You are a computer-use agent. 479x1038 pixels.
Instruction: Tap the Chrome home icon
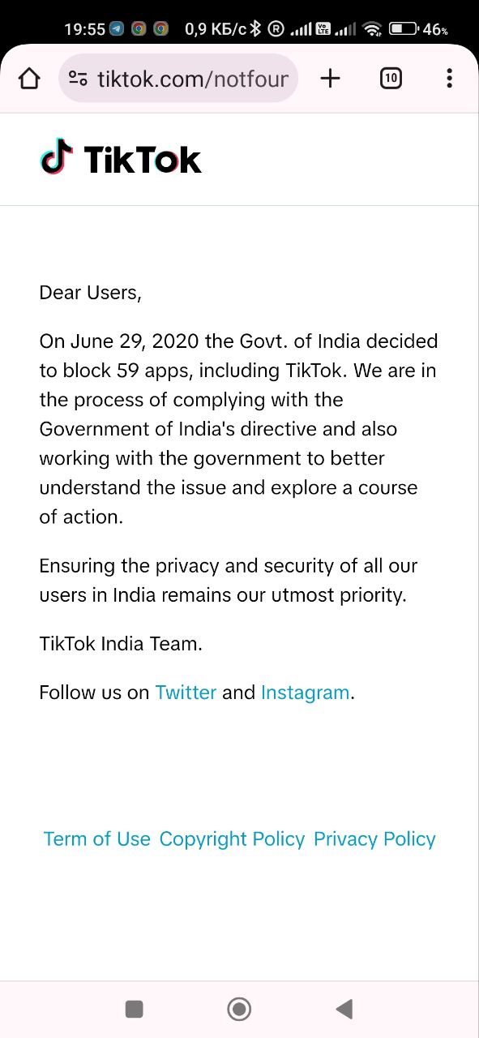pos(29,79)
